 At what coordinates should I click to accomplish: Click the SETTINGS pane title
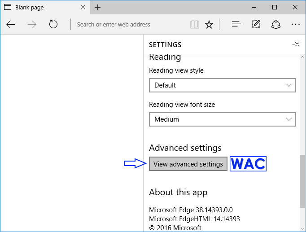pyautogui.click(x=165, y=45)
